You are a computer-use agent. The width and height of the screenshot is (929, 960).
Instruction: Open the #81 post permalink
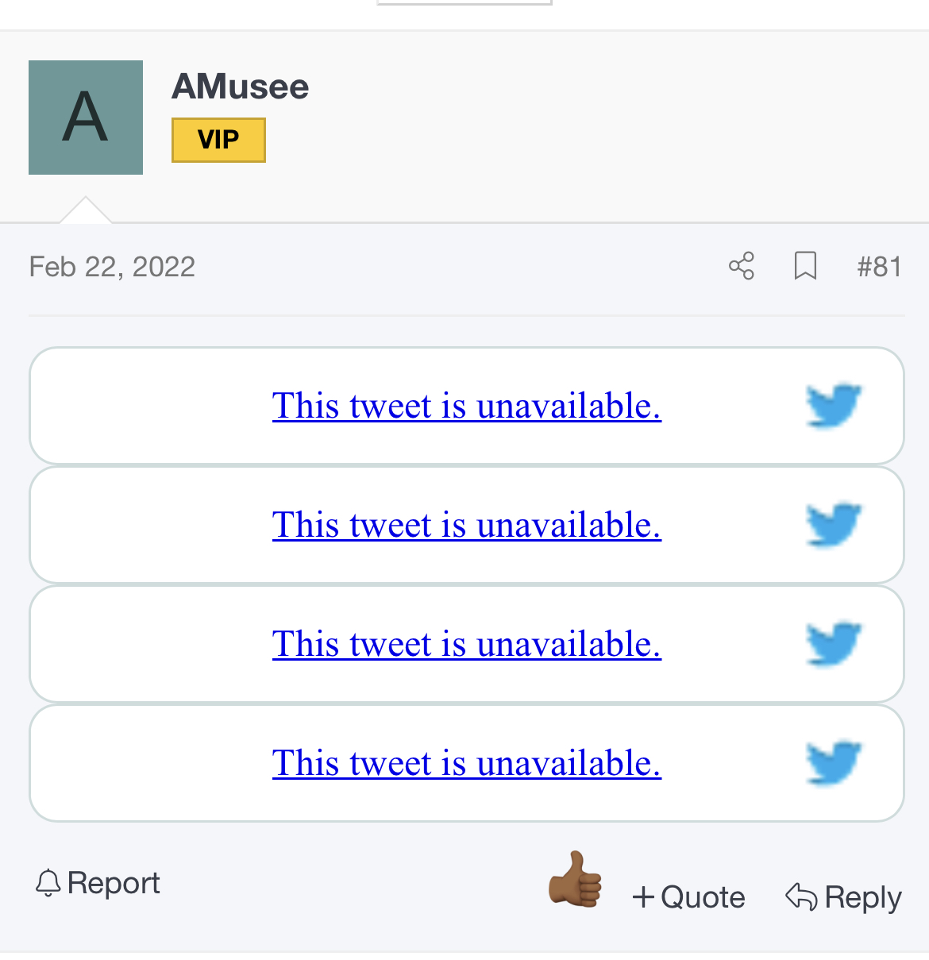point(879,267)
